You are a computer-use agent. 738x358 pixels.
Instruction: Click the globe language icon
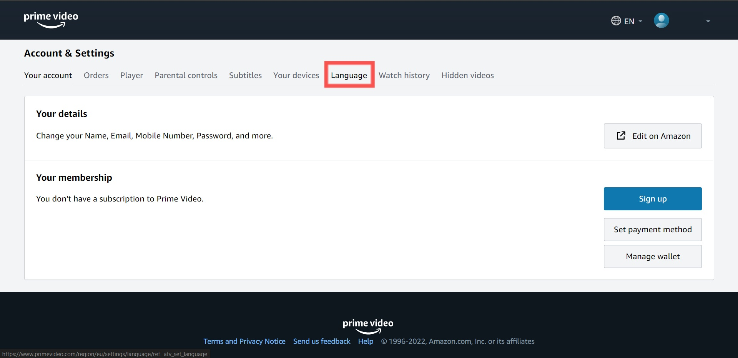coord(616,21)
